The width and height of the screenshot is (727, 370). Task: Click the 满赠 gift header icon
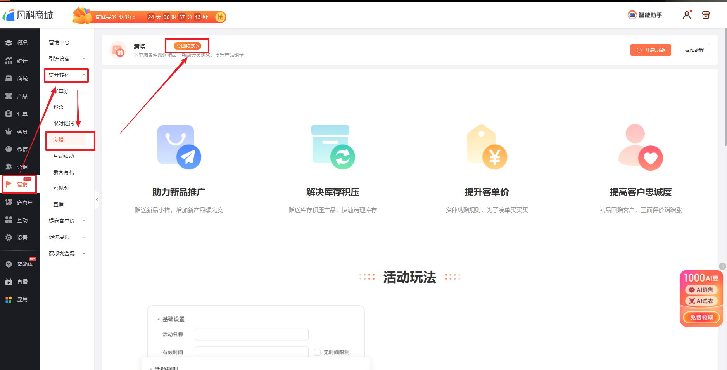point(118,50)
